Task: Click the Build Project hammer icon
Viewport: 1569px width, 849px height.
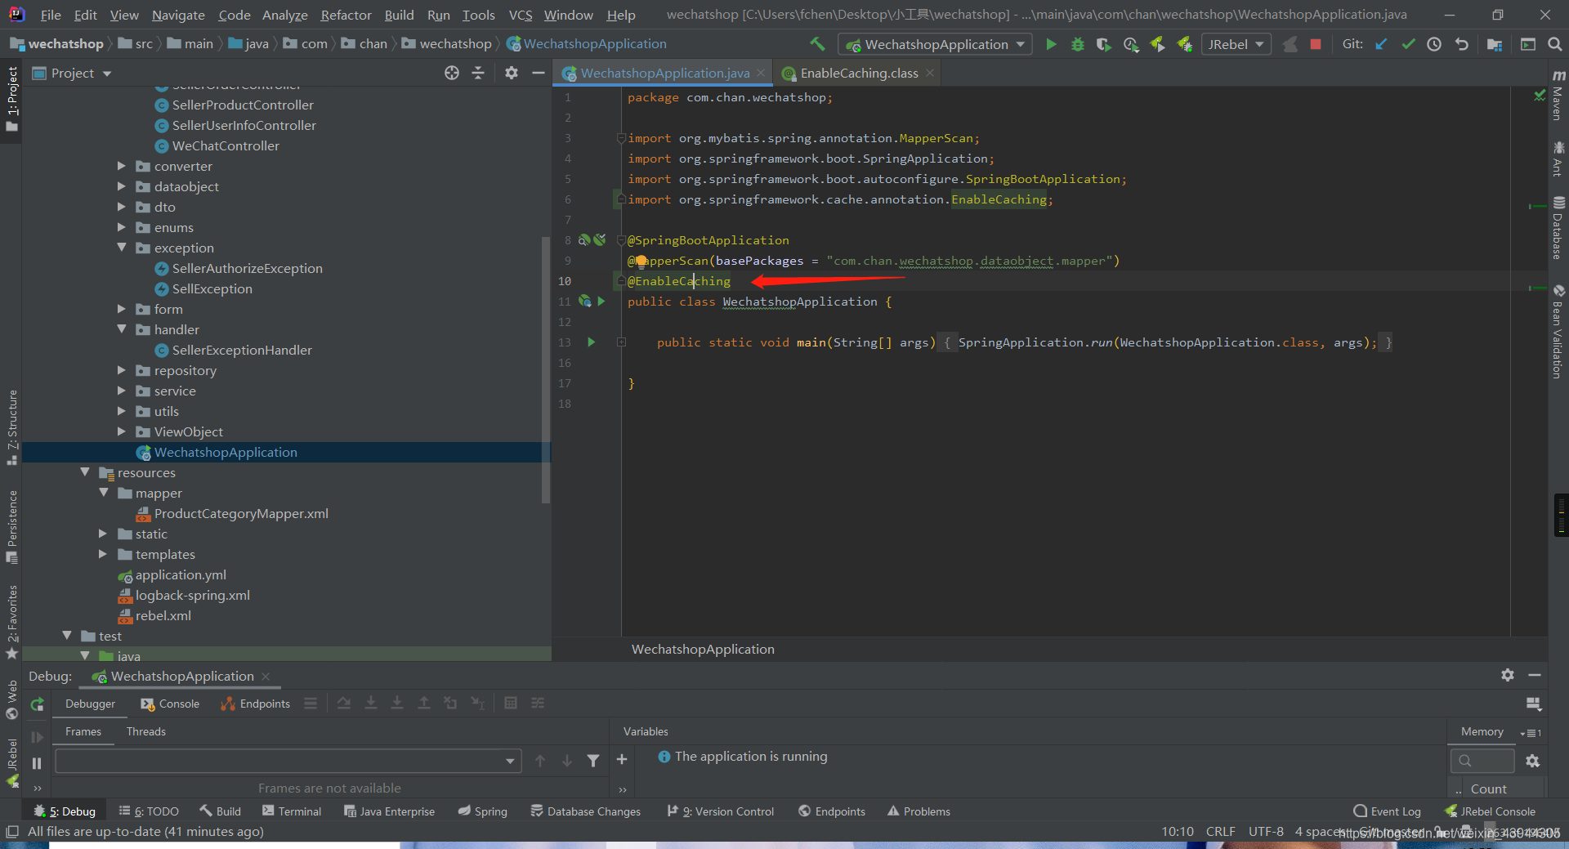Action: [816, 43]
